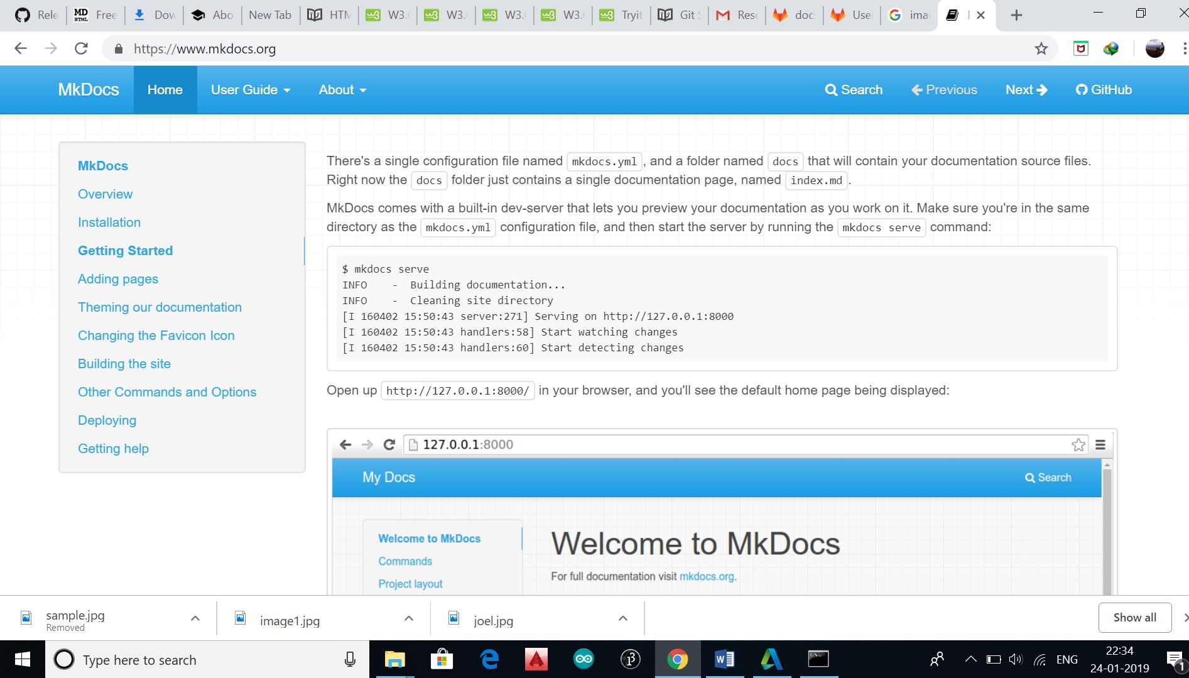Switch to the Gmail 'Rese' tab
The image size is (1189, 678).
(737, 15)
